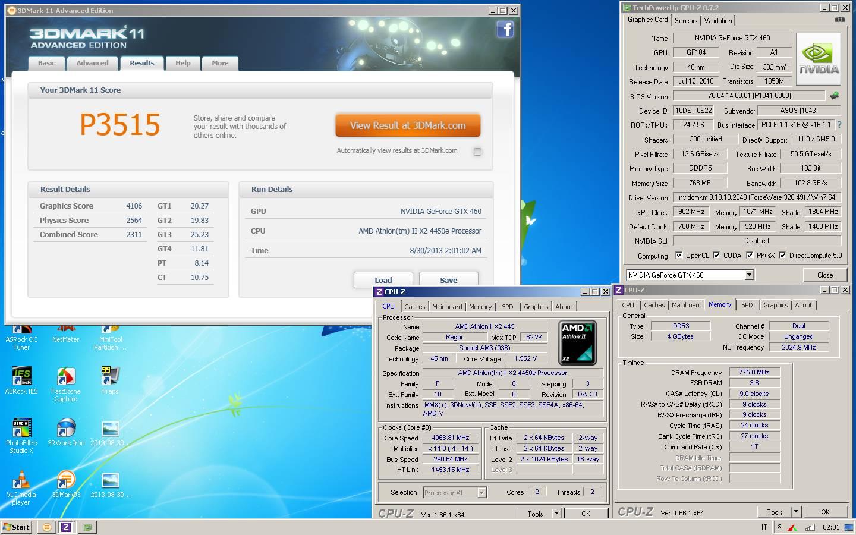Click the Close button in GPU-Z
Image resolution: width=856 pixels, height=535 pixels.
click(x=825, y=275)
